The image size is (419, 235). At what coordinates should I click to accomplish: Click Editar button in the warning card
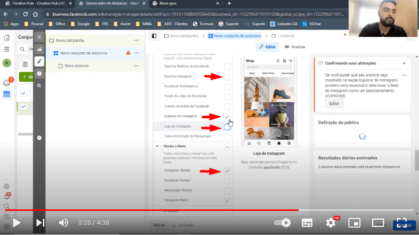pyautogui.click(x=334, y=103)
